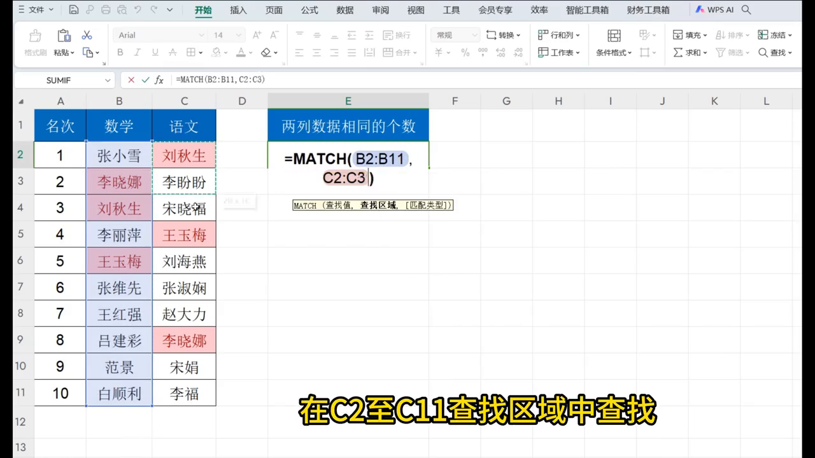Click the select-all corner triangle
815x458 pixels.
click(x=21, y=101)
